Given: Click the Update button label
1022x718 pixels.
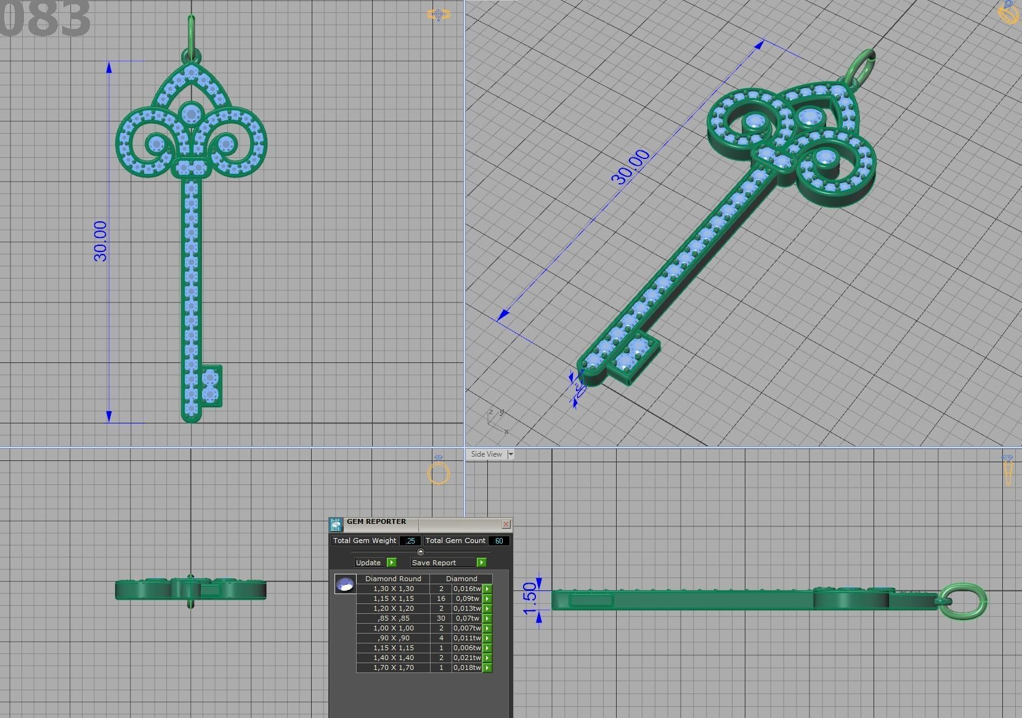Looking at the screenshot, I should pyautogui.click(x=368, y=563).
